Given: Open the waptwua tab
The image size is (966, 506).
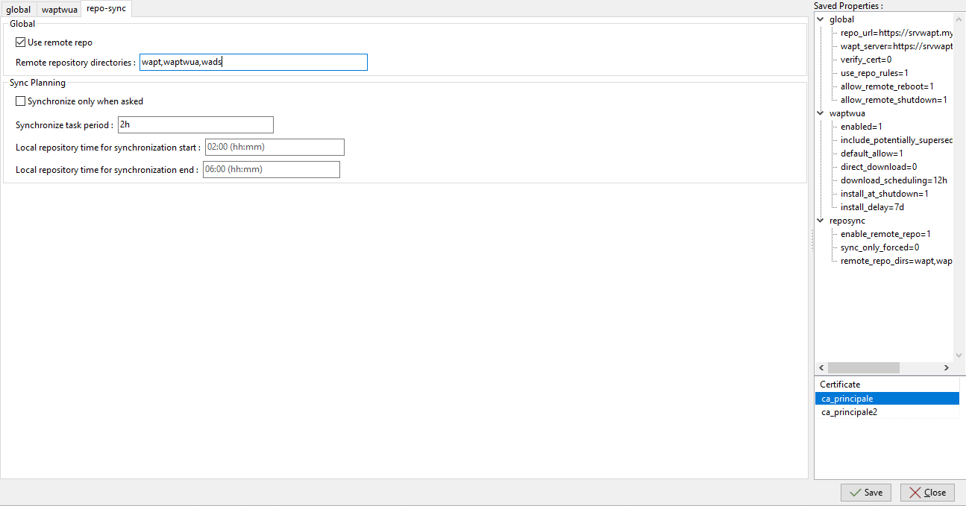Looking at the screenshot, I should [x=60, y=10].
